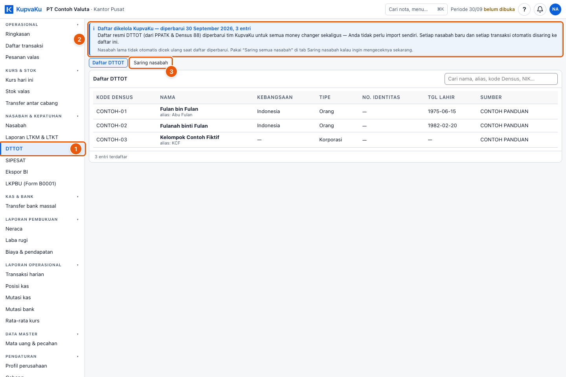Open the Periode 30/09 belum dibuka status
This screenshot has width=566, height=377.
483,9
